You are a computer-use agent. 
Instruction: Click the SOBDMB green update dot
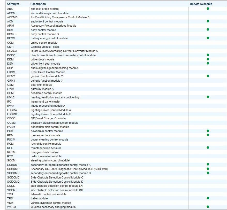click(208, 169)
